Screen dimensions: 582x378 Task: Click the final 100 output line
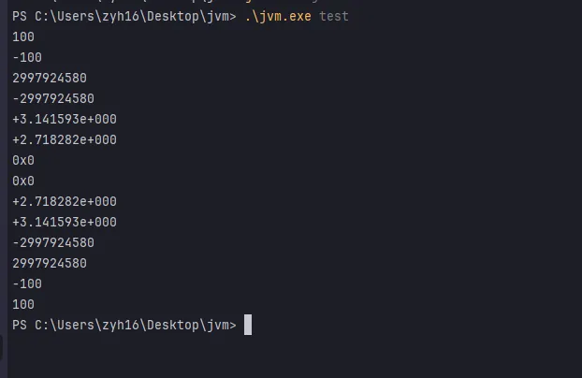coord(23,304)
